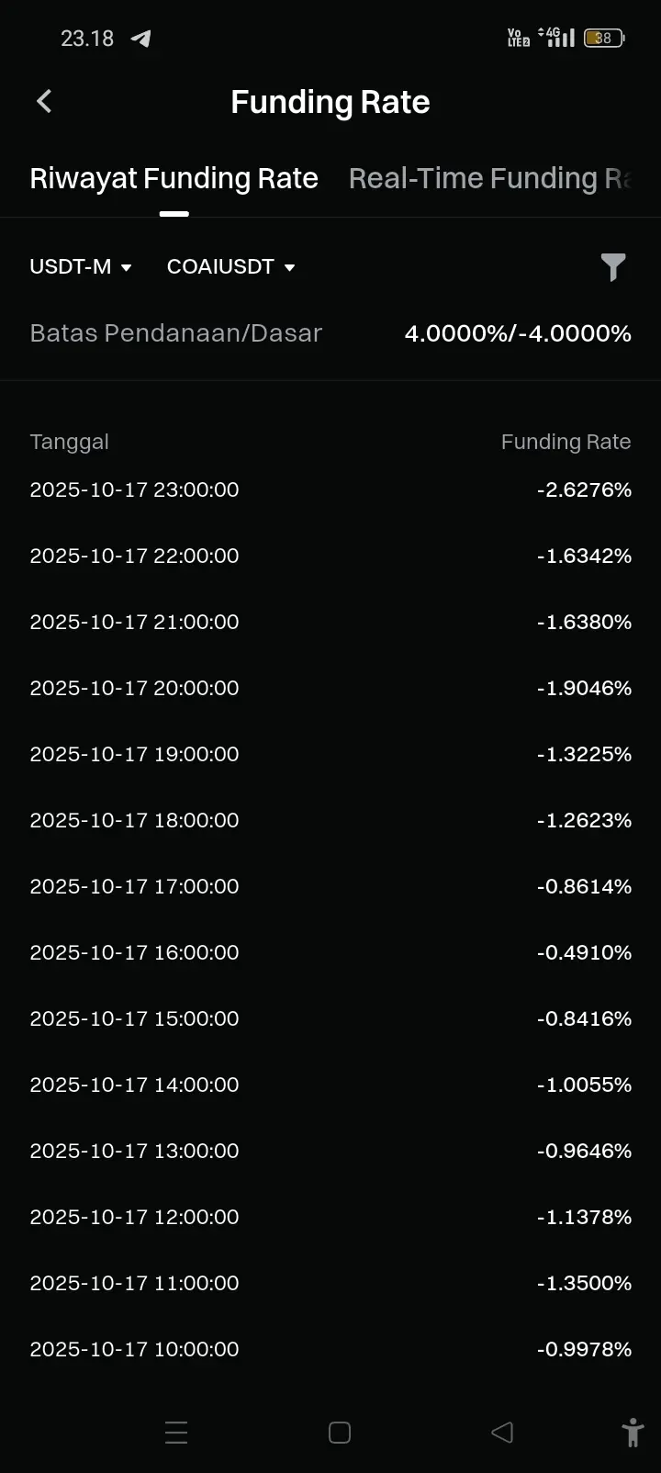The height and width of the screenshot is (1473, 661).
Task: Tap the battery indicator icon
Action: (x=604, y=38)
